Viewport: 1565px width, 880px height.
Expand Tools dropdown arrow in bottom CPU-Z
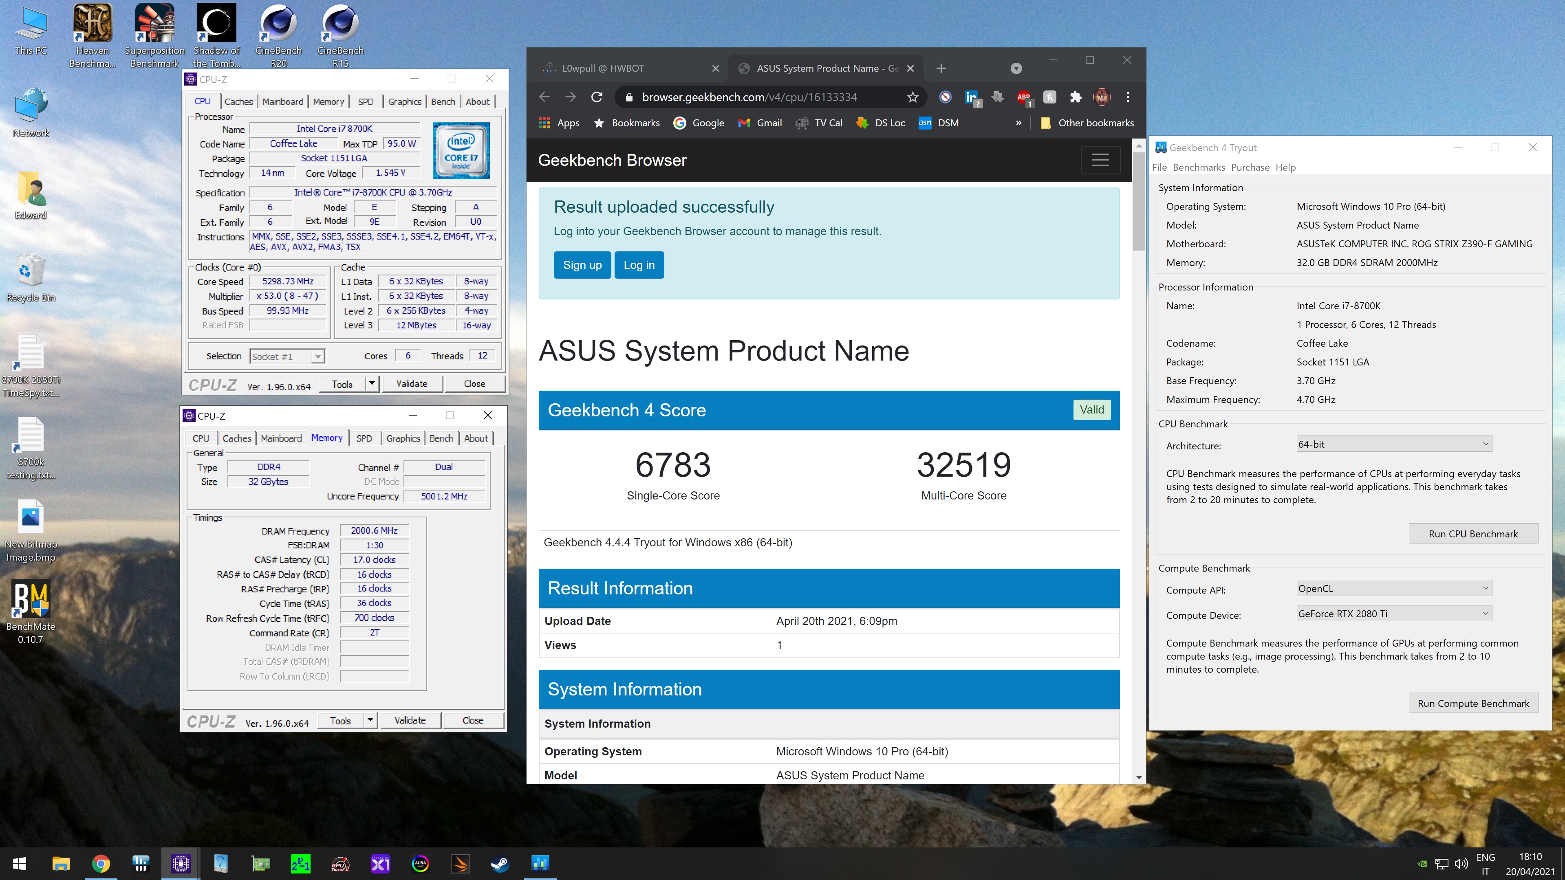coord(370,720)
